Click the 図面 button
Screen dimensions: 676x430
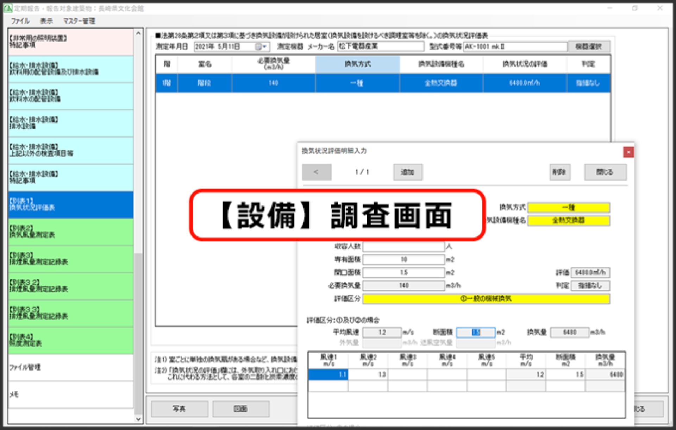click(x=241, y=409)
